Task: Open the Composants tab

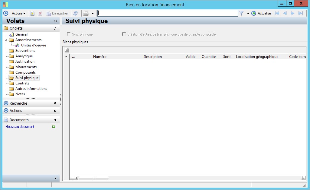Action: [25, 72]
